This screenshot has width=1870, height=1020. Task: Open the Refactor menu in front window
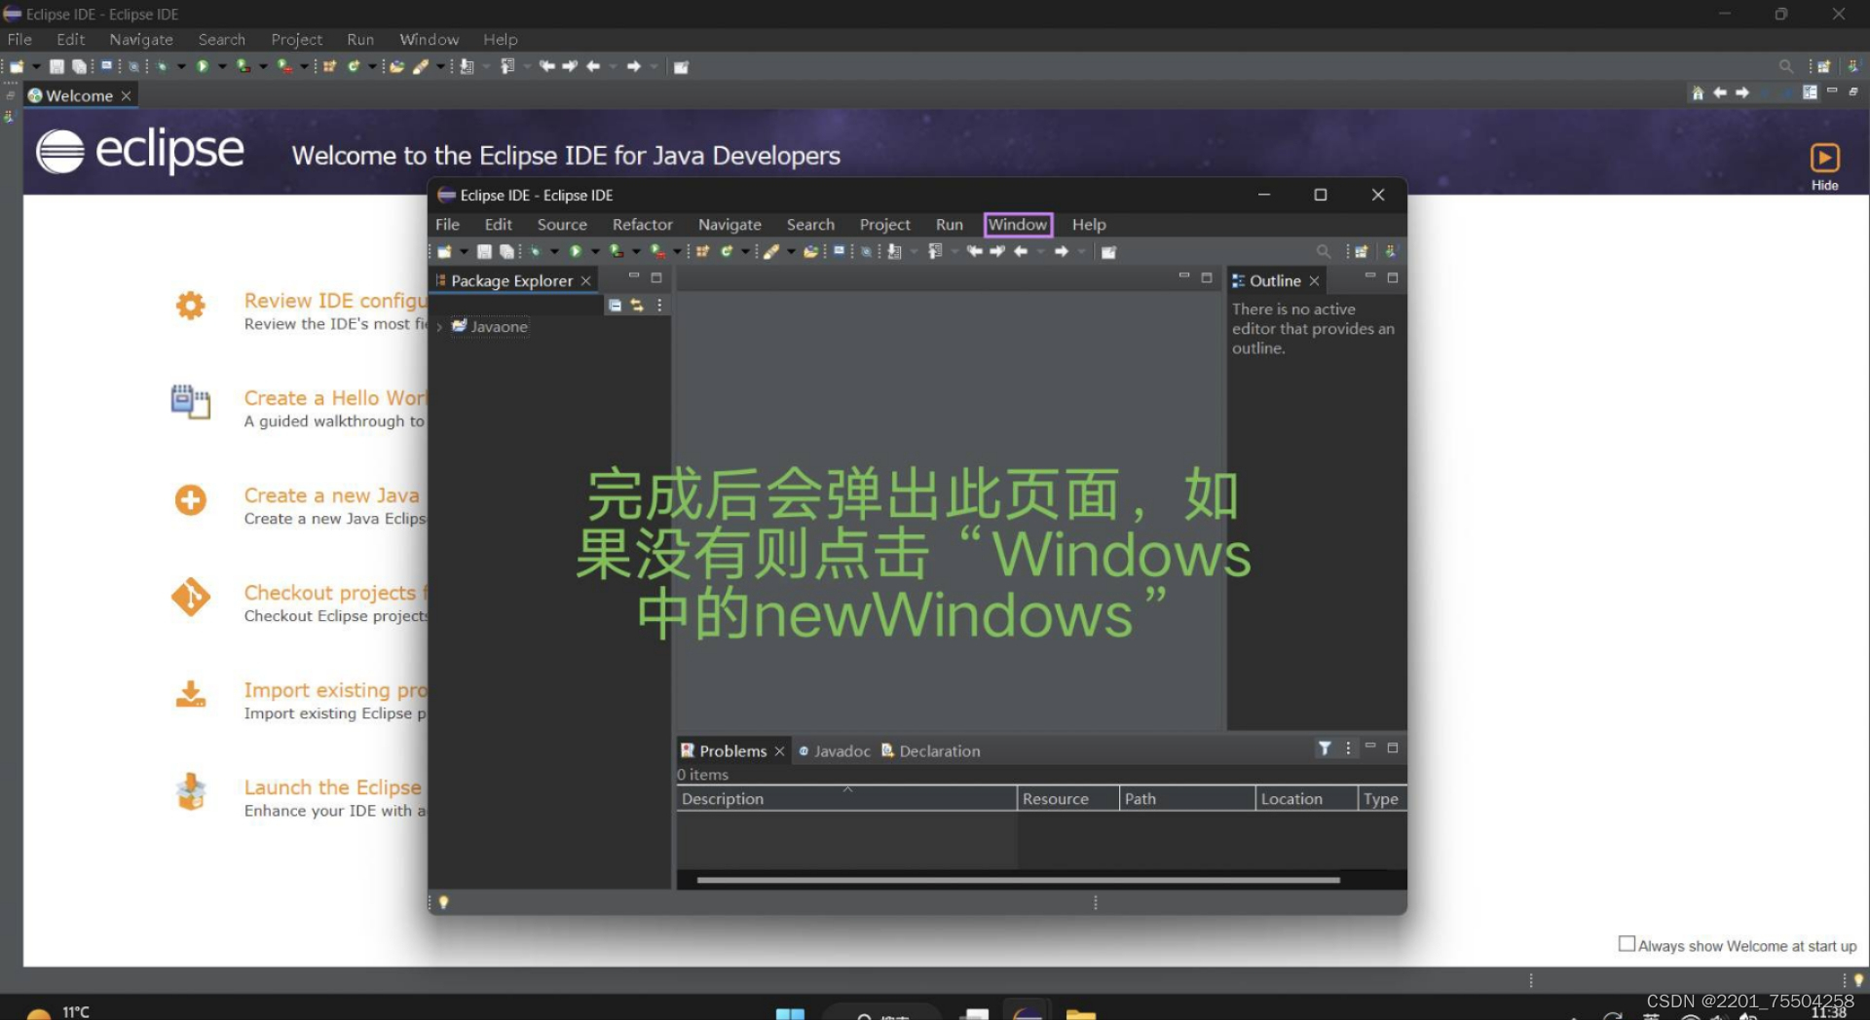click(x=642, y=225)
